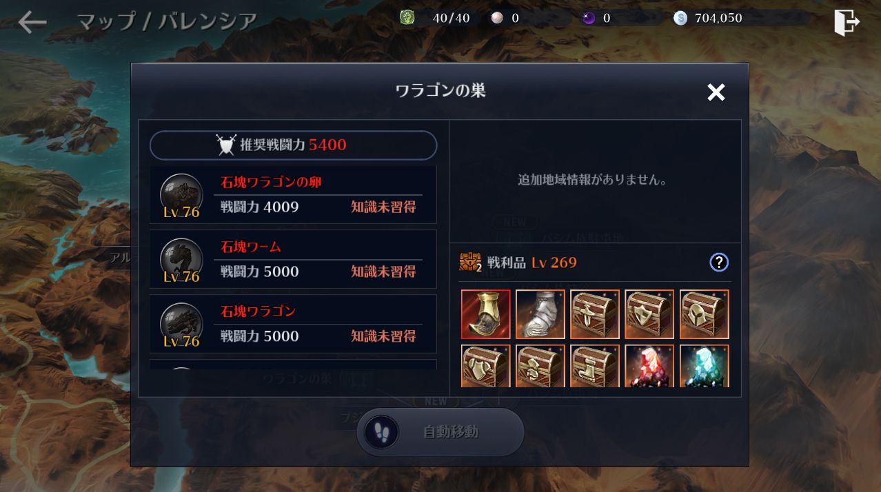Select the red-bordered golden boots loot item

(486, 314)
